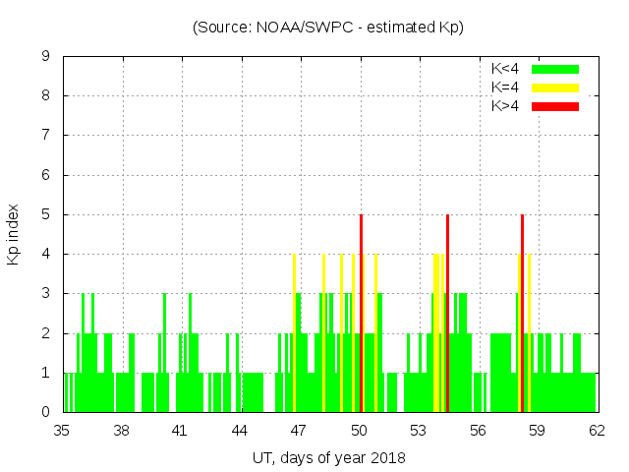
Task: Click the 'UT, days of year 2018' axis label
Action: [x=328, y=458]
